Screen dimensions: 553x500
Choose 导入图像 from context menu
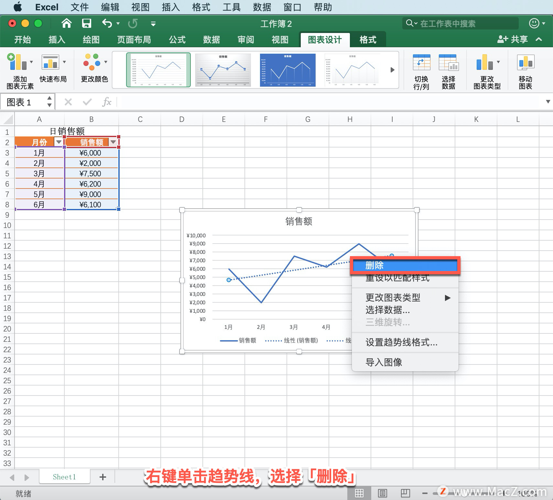(405, 362)
